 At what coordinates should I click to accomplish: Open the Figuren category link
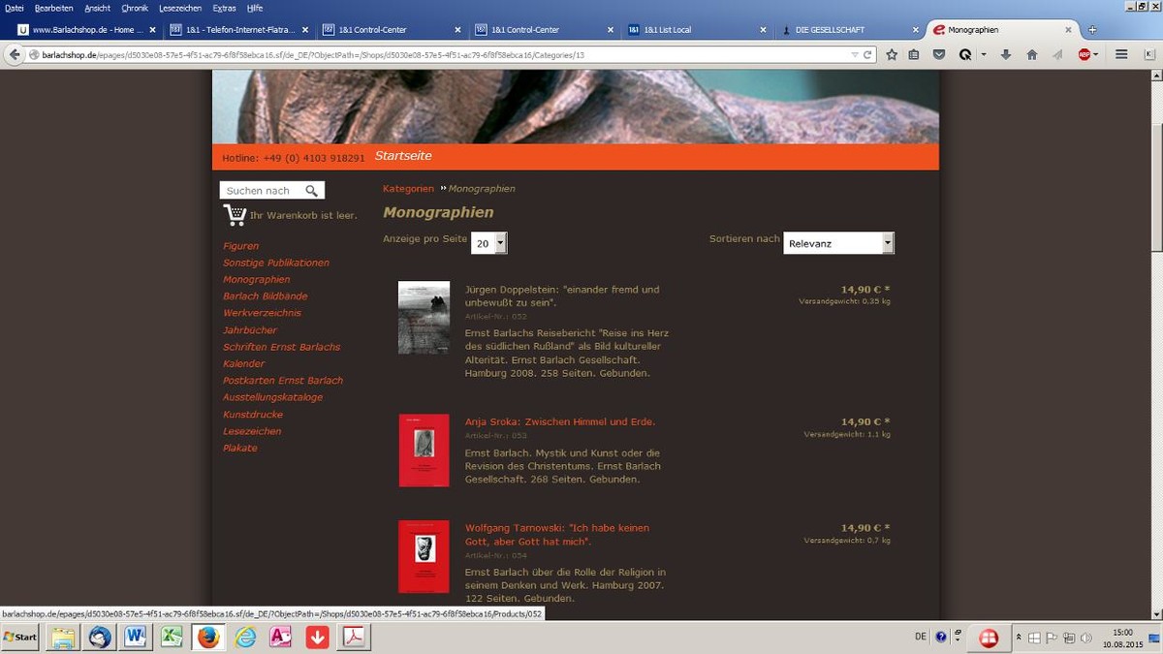(240, 245)
